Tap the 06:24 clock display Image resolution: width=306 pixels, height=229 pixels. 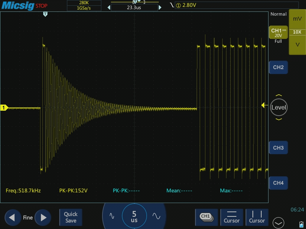point(297,210)
